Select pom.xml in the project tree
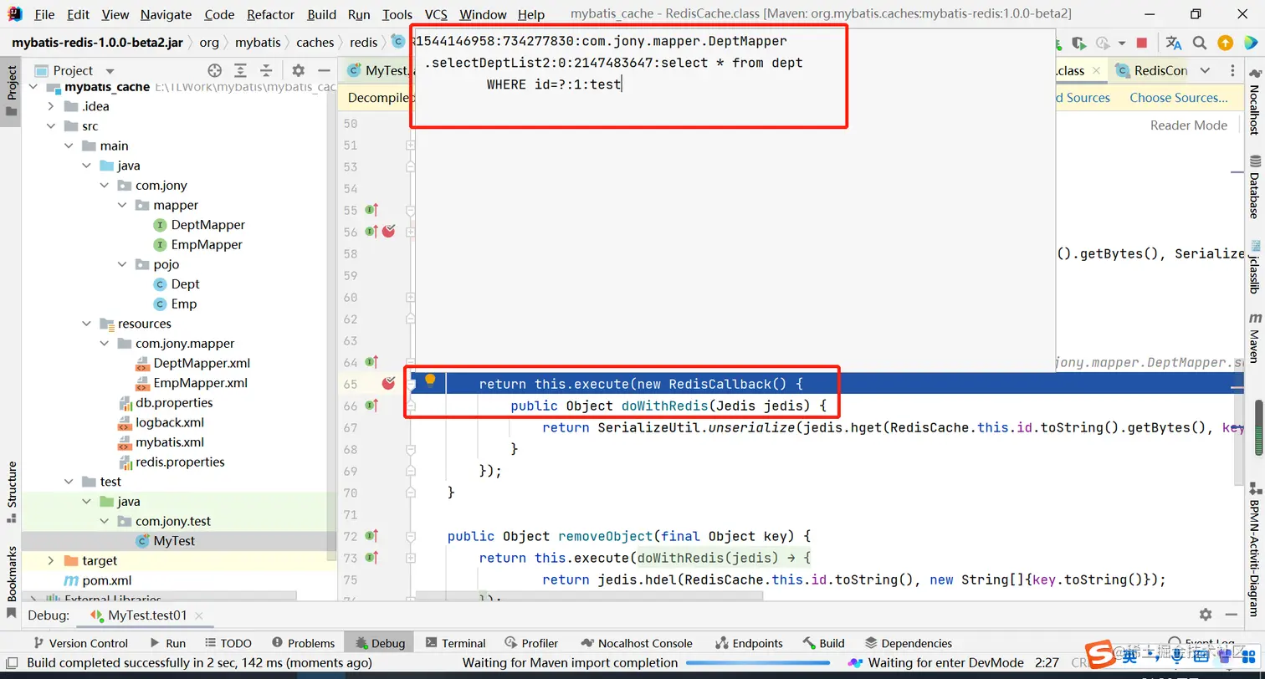 click(106, 580)
